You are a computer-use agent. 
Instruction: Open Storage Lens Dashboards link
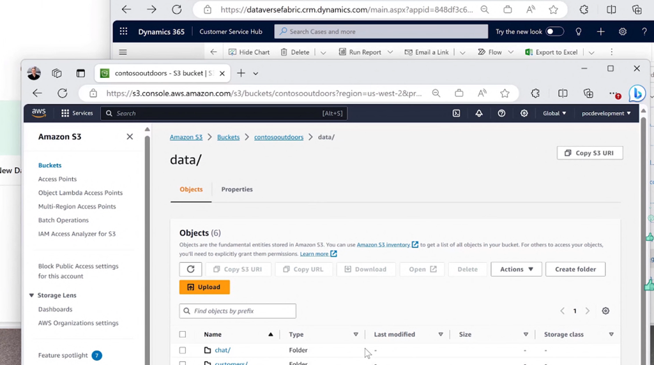click(55, 309)
